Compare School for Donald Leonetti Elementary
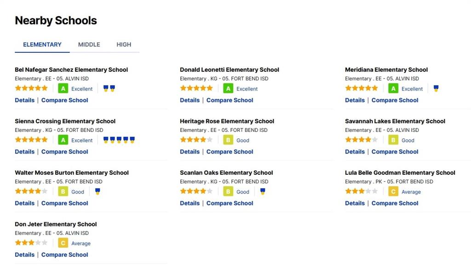The height and width of the screenshot is (274, 471). 230,100
